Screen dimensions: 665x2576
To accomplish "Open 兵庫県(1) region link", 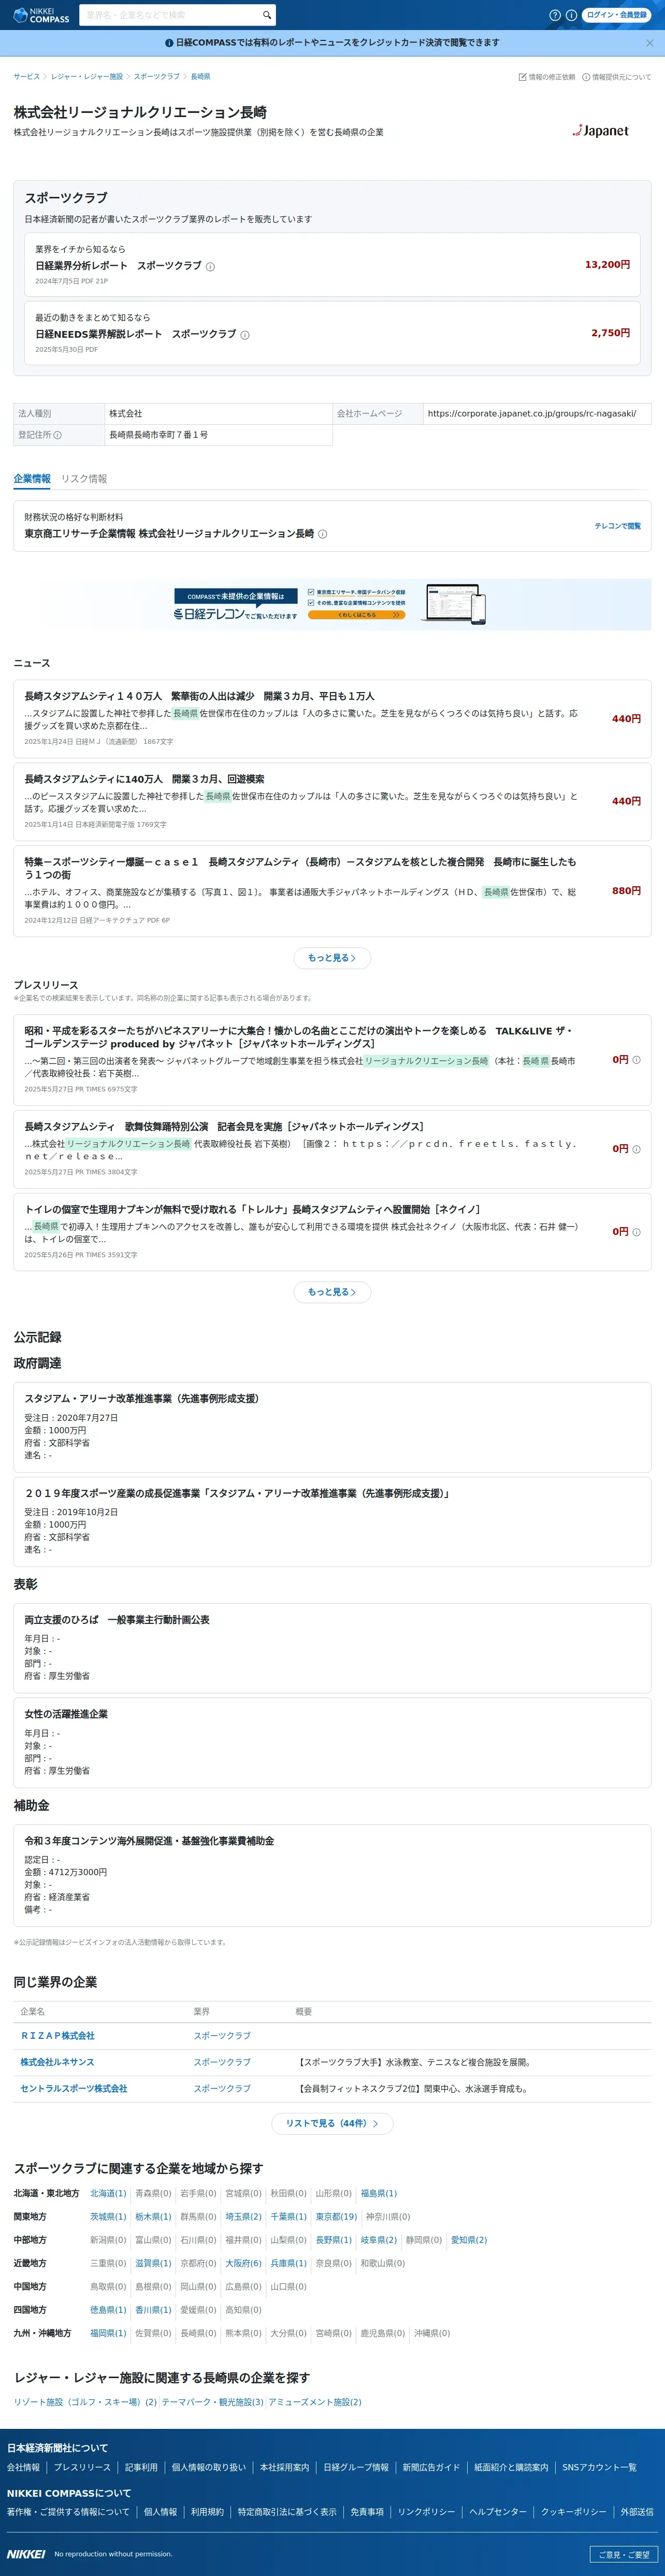I will point(288,2263).
